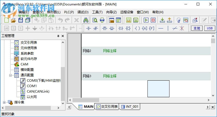Insert coil output element
The width and height of the screenshot is (217, 117).
(x=137, y=28)
